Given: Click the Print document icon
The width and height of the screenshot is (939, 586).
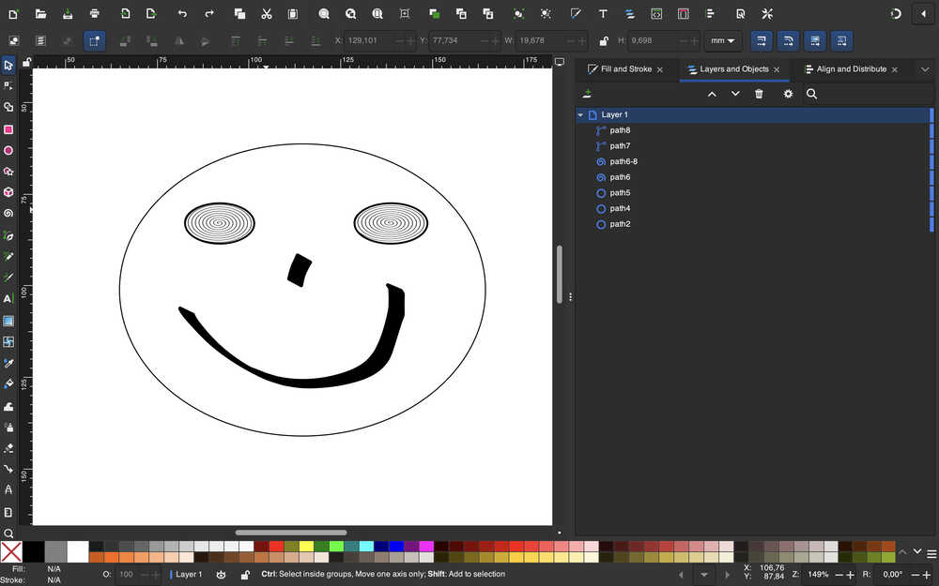Looking at the screenshot, I should (x=95, y=14).
